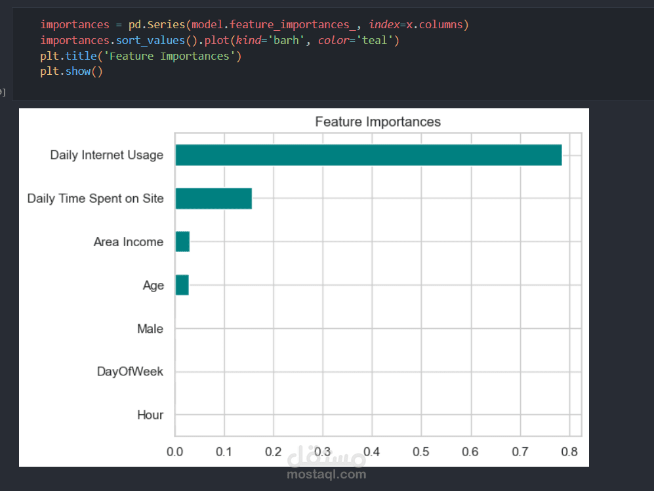Click the plt.show() code line
Screen dimensions: 654x491
[x=72, y=71]
